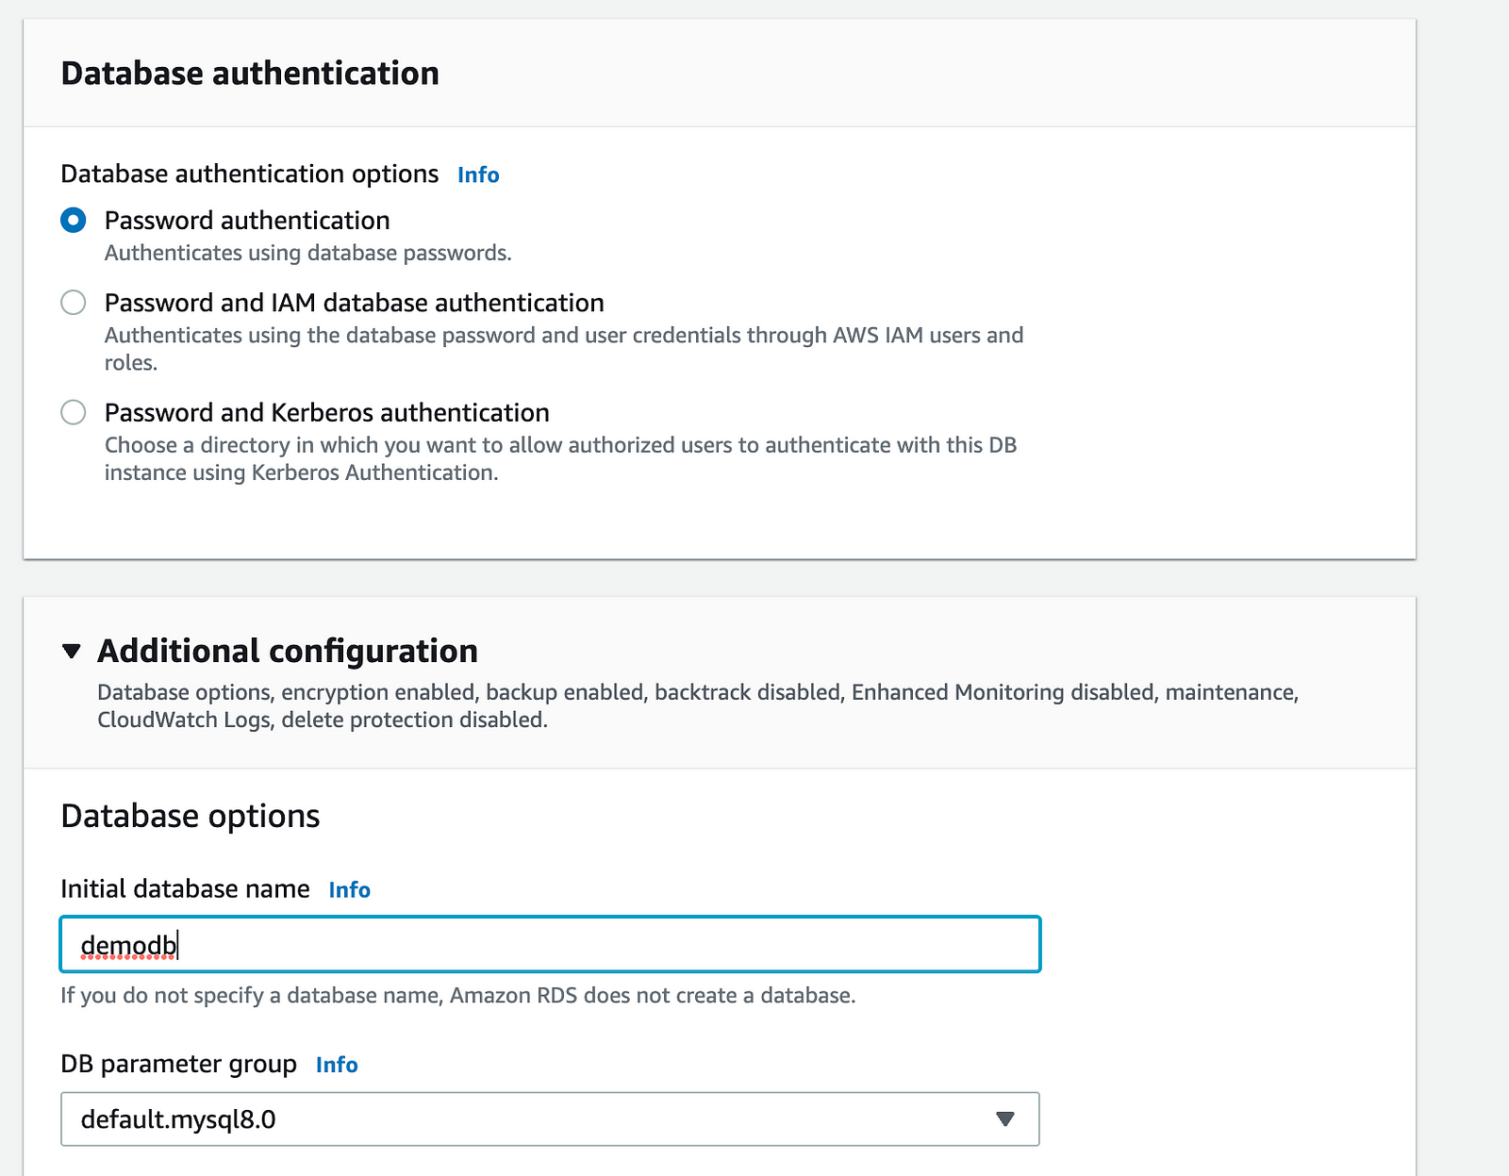Open Info link for Database authentication options
The width and height of the screenshot is (1509, 1176).
point(478,175)
